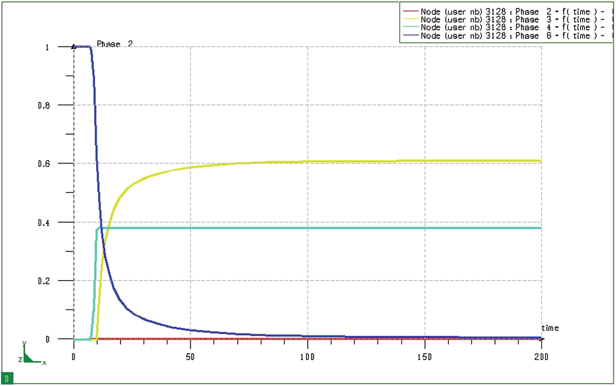Select the Phase 3 legend entry text

pos(508,20)
